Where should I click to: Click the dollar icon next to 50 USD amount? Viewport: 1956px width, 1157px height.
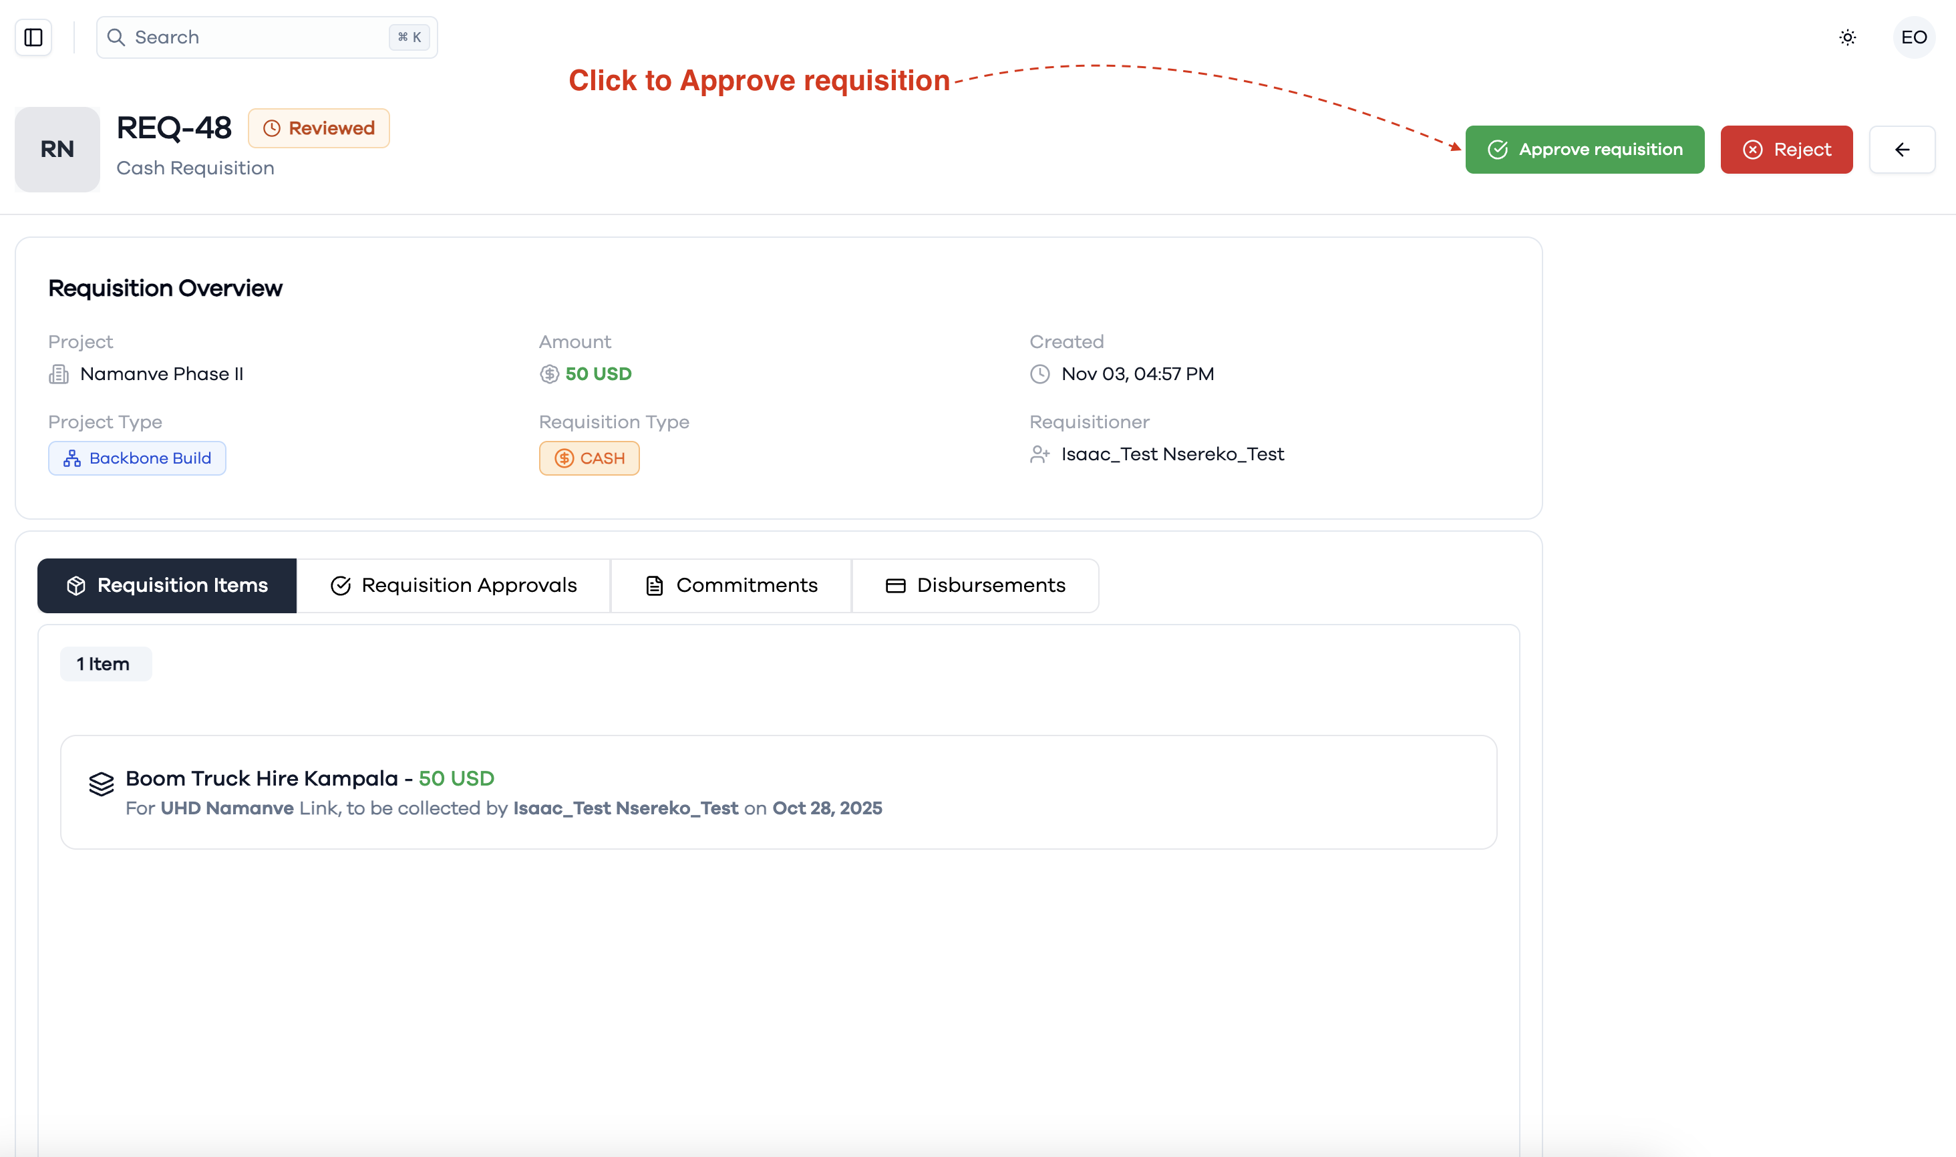(x=550, y=374)
